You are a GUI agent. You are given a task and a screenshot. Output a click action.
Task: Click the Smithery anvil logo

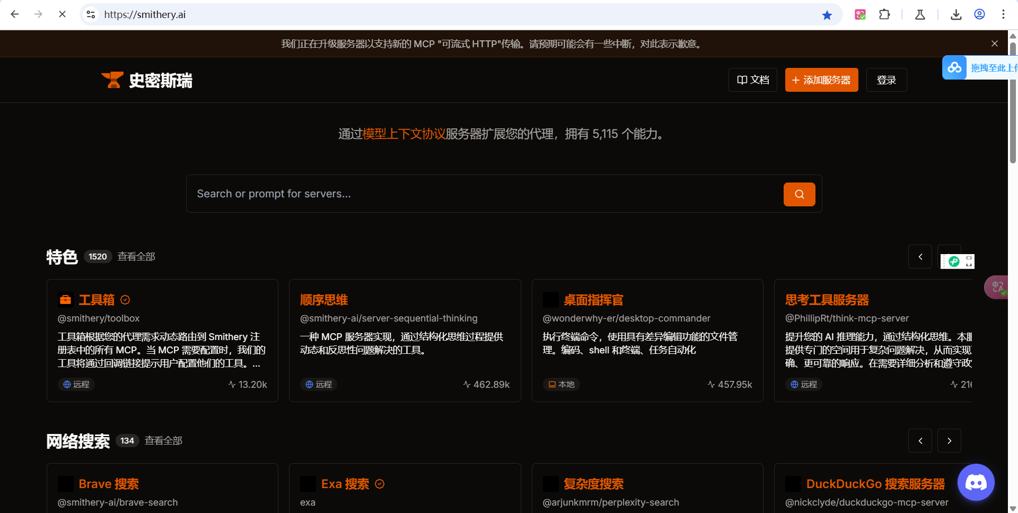pyautogui.click(x=112, y=80)
